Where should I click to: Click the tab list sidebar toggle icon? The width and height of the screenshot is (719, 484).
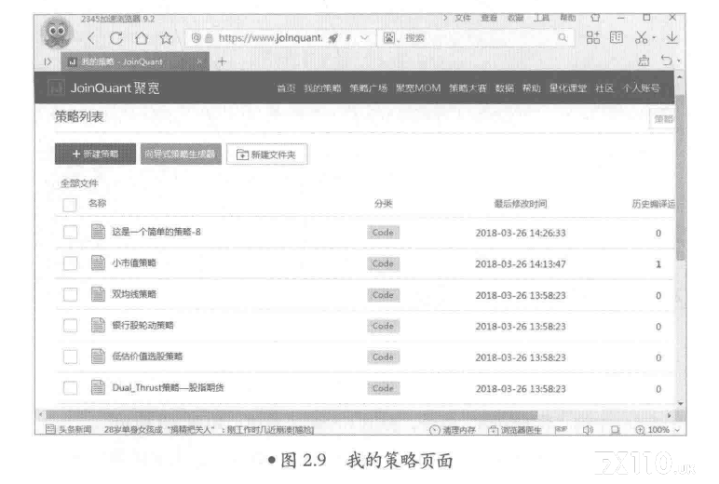(47, 61)
